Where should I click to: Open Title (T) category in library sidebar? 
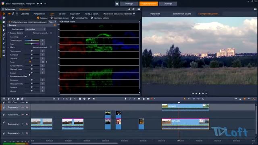coord(4,39)
